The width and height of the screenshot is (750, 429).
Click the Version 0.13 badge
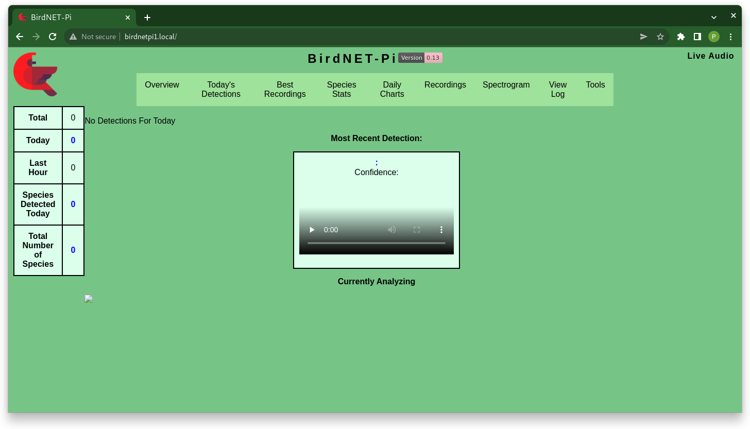pyautogui.click(x=420, y=58)
